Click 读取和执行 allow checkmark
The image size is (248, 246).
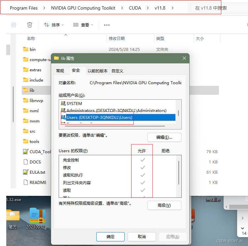(x=143, y=175)
